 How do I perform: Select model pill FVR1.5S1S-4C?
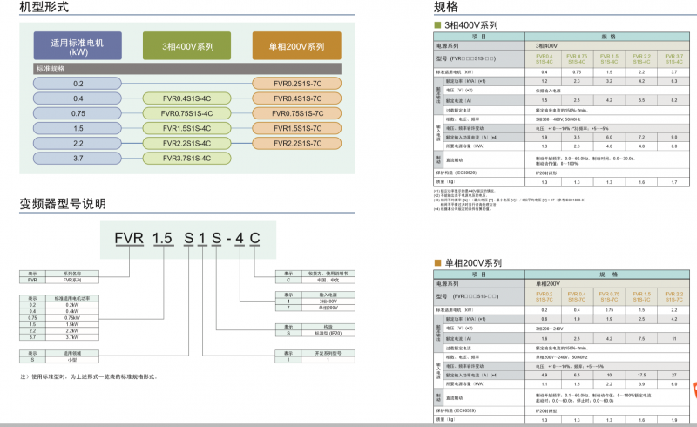186,129
